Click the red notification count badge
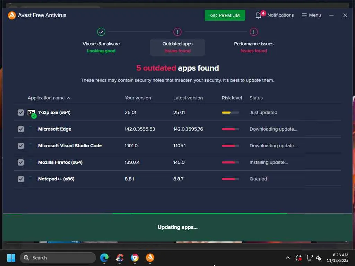355x266 pixels. [263, 13]
